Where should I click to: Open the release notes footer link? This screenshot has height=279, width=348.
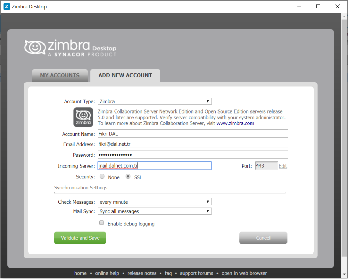click(142, 273)
